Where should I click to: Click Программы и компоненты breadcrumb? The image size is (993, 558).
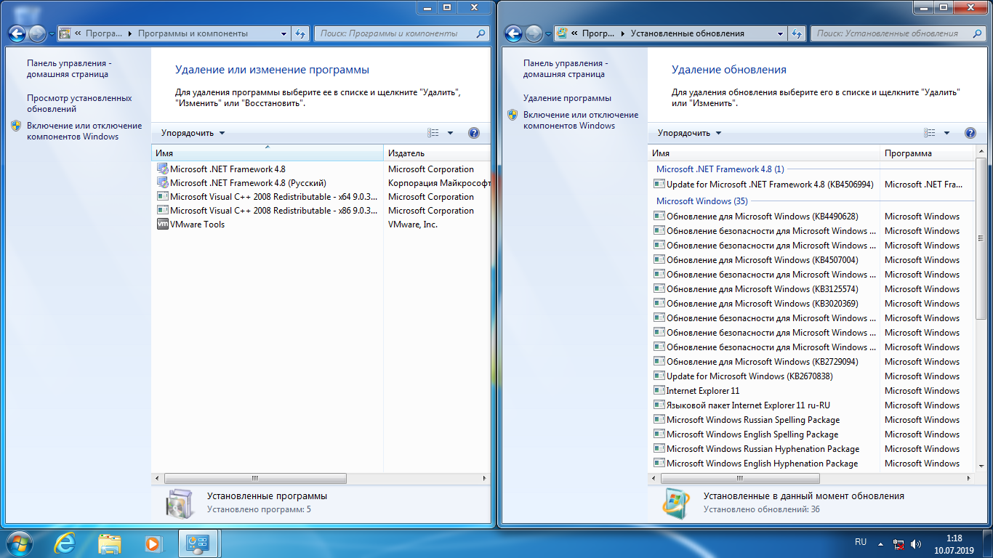tap(193, 33)
